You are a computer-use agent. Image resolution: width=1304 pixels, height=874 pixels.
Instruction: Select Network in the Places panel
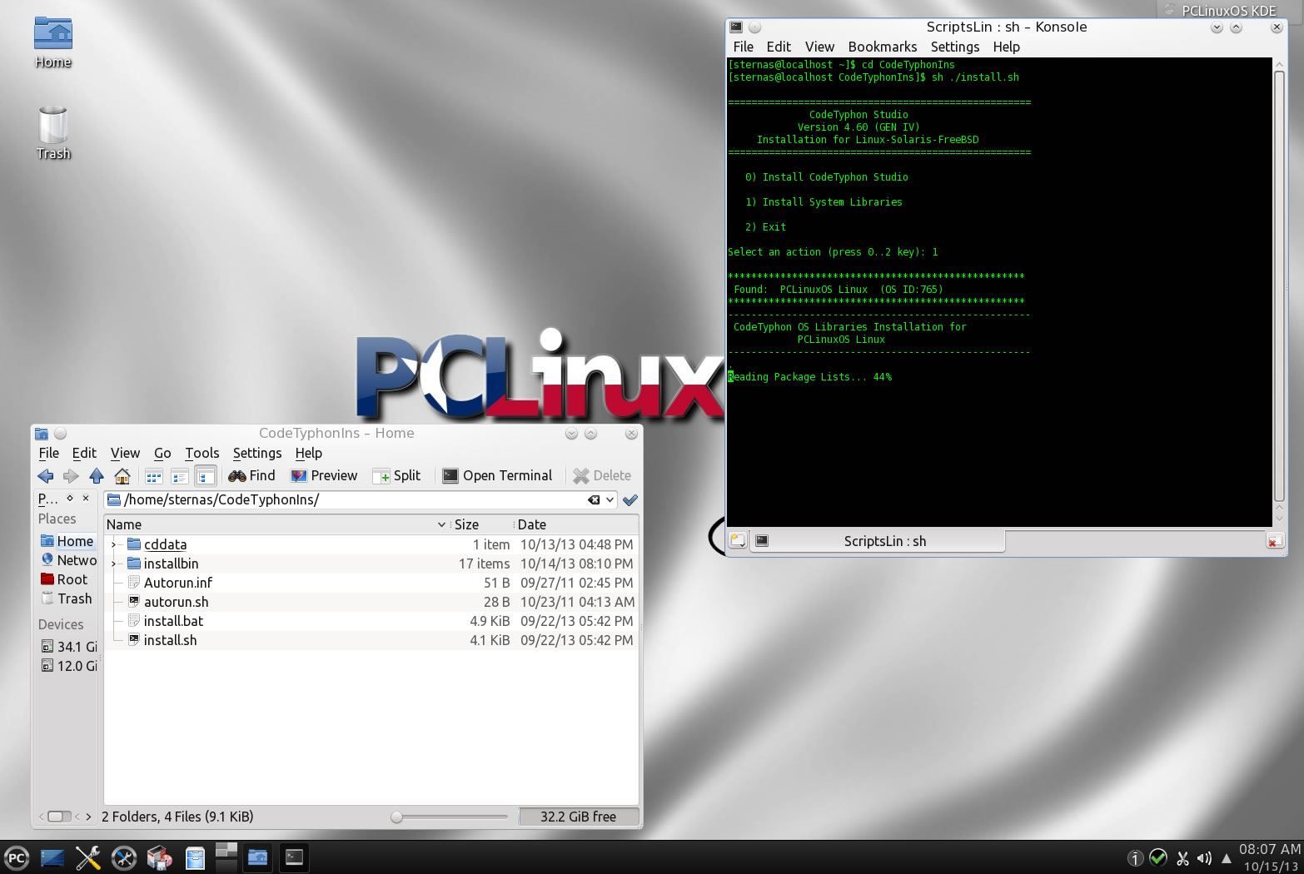(x=67, y=560)
